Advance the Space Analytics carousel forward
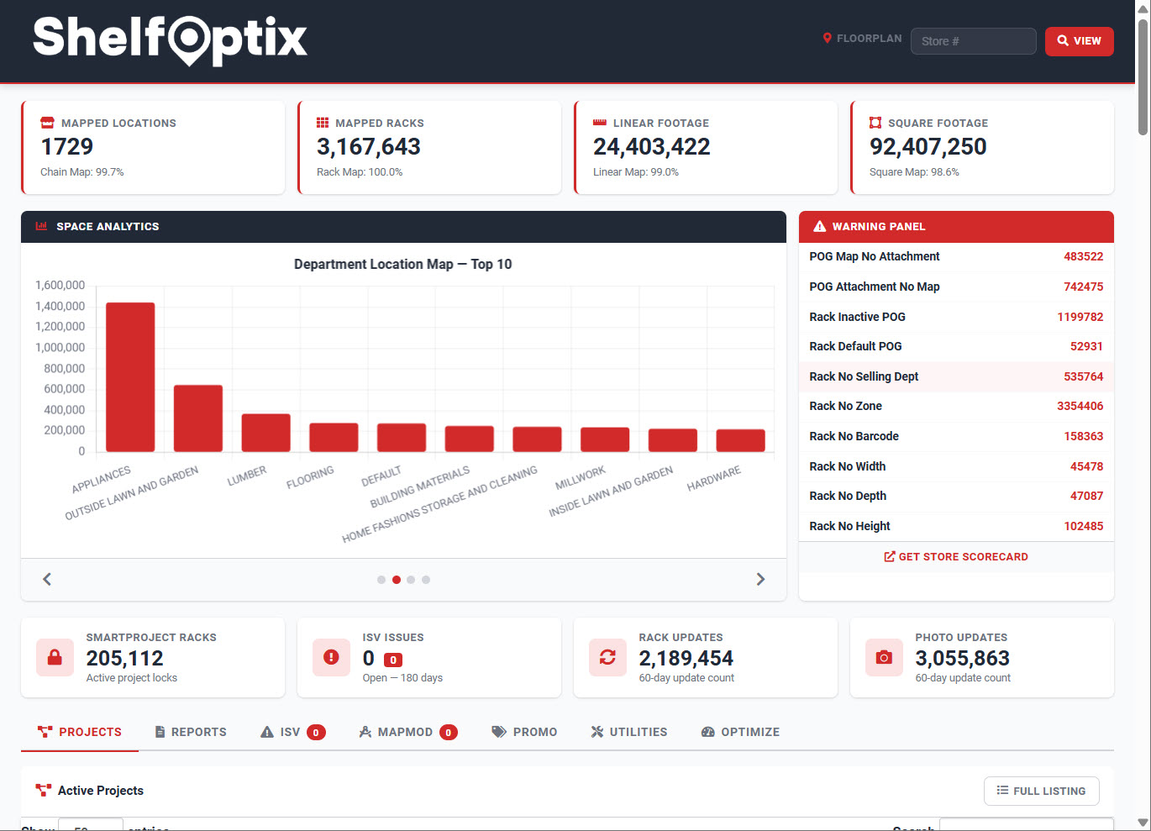The height and width of the screenshot is (831, 1151). click(x=760, y=579)
